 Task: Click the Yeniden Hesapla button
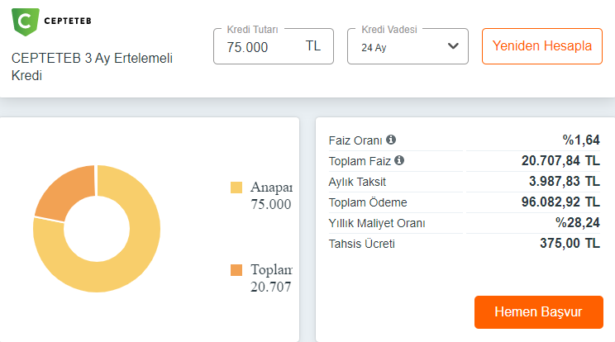click(542, 46)
